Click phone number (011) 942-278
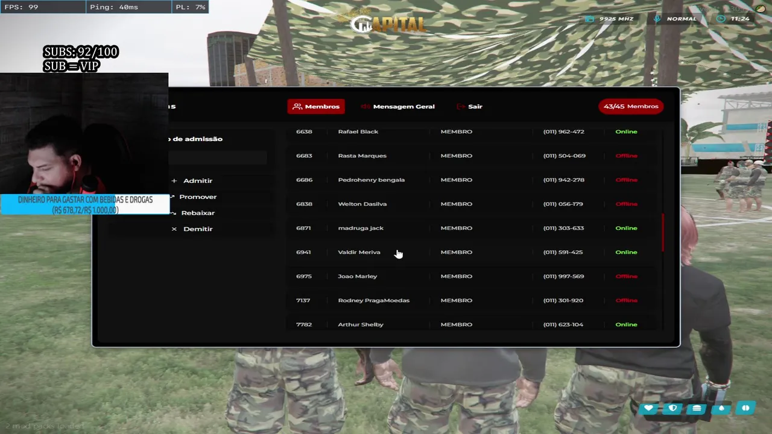Image resolution: width=772 pixels, height=434 pixels. coord(563,180)
